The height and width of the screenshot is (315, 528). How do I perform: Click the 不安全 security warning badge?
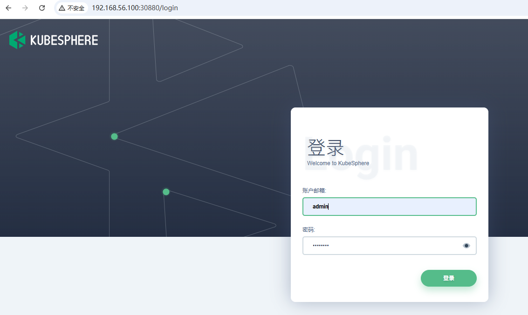coord(71,8)
